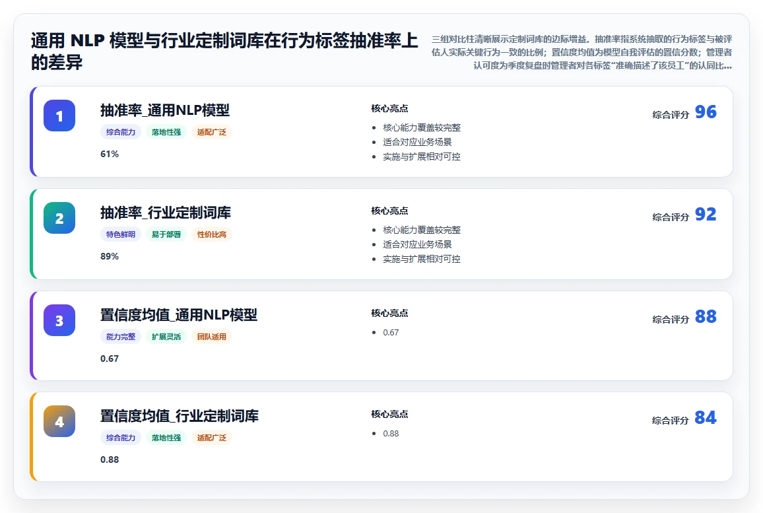
Task: Click the 落地性强 tag in card 4
Action: (x=166, y=438)
